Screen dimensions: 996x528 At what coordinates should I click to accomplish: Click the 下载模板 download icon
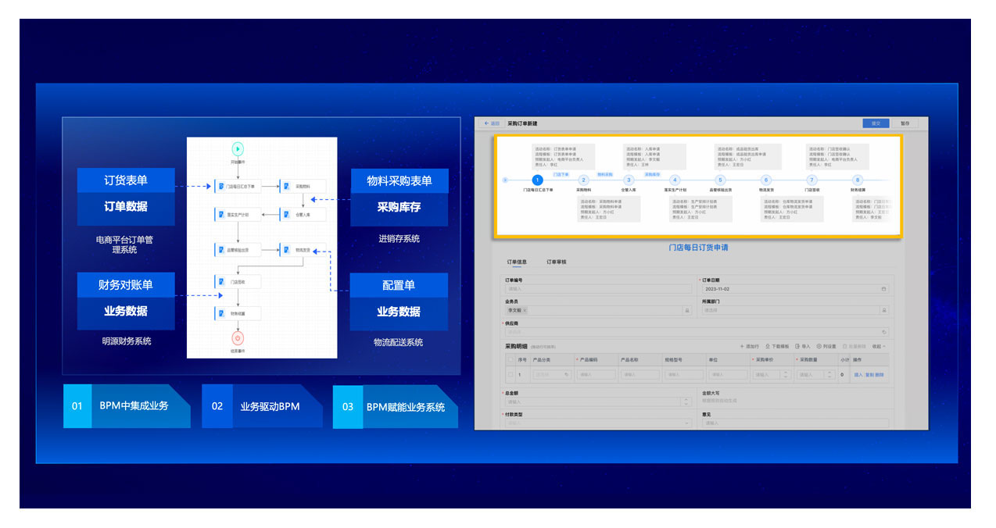tap(768, 346)
